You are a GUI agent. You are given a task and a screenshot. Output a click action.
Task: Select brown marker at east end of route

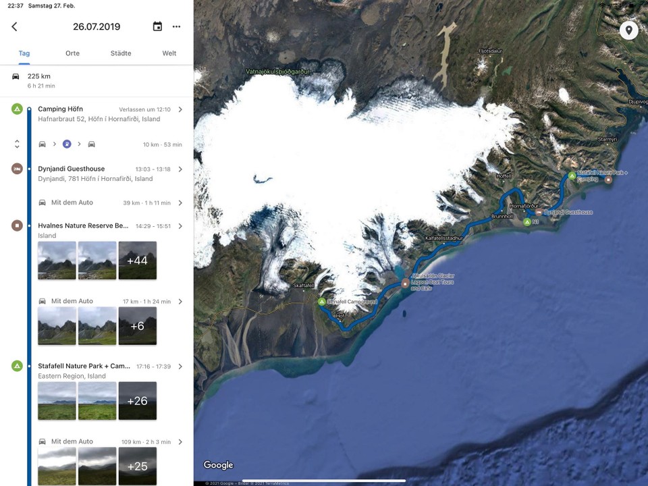[608, 180]
